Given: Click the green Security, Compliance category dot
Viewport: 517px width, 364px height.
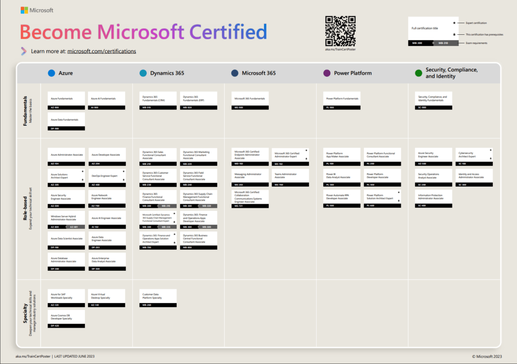Looking at the screenshot, I should 418,73.
